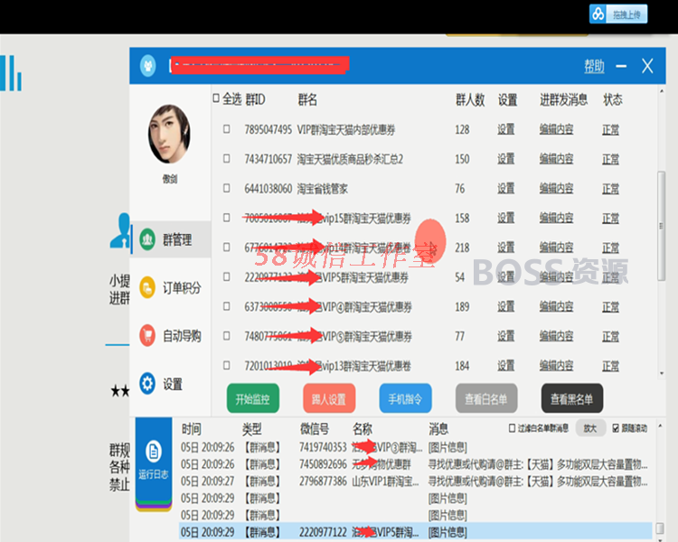The image size is (678, 542).
Task: Click the 开始监控 green button
Action: click(x=253, y=398)
